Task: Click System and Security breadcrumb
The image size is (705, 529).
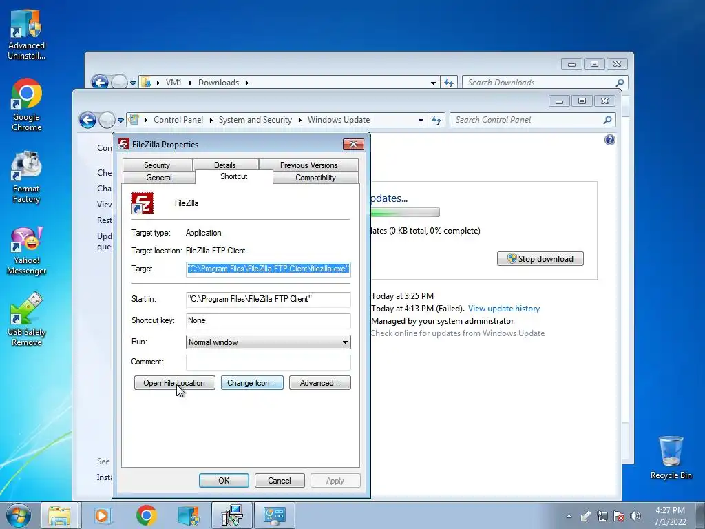Action: coord(255,120)
